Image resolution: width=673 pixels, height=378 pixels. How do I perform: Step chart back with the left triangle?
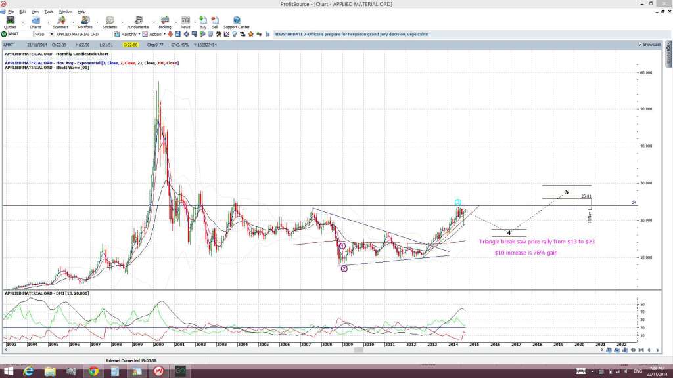pos(649,350)
